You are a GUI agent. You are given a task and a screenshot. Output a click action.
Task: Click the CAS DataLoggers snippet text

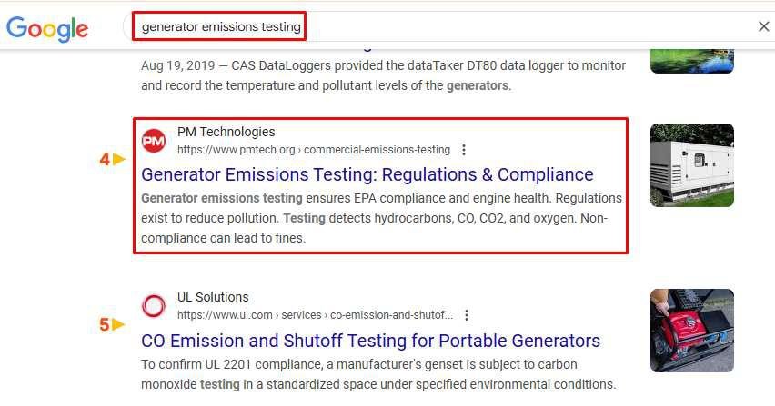coord(382,75)
